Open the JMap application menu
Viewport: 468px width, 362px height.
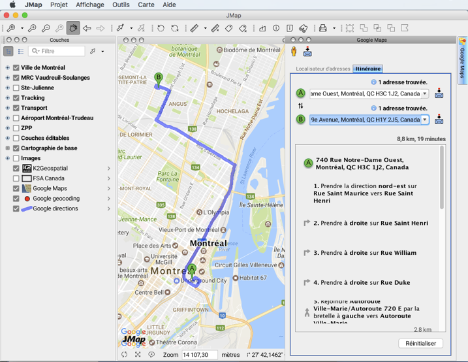(x=33, y=5)
